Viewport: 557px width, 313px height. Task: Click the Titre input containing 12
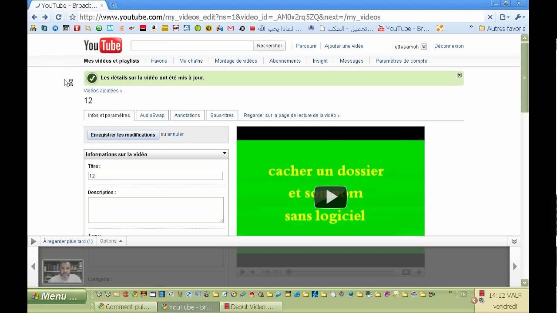(x=155, y=176)
